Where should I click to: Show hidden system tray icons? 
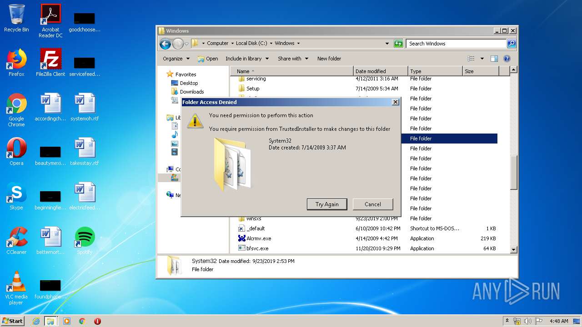507,321
